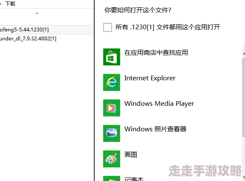Select file ofeng5-5.44.1230[1] in Explorer
The width and height of the screenshot is (245, 181).
[x=24, y=30]
